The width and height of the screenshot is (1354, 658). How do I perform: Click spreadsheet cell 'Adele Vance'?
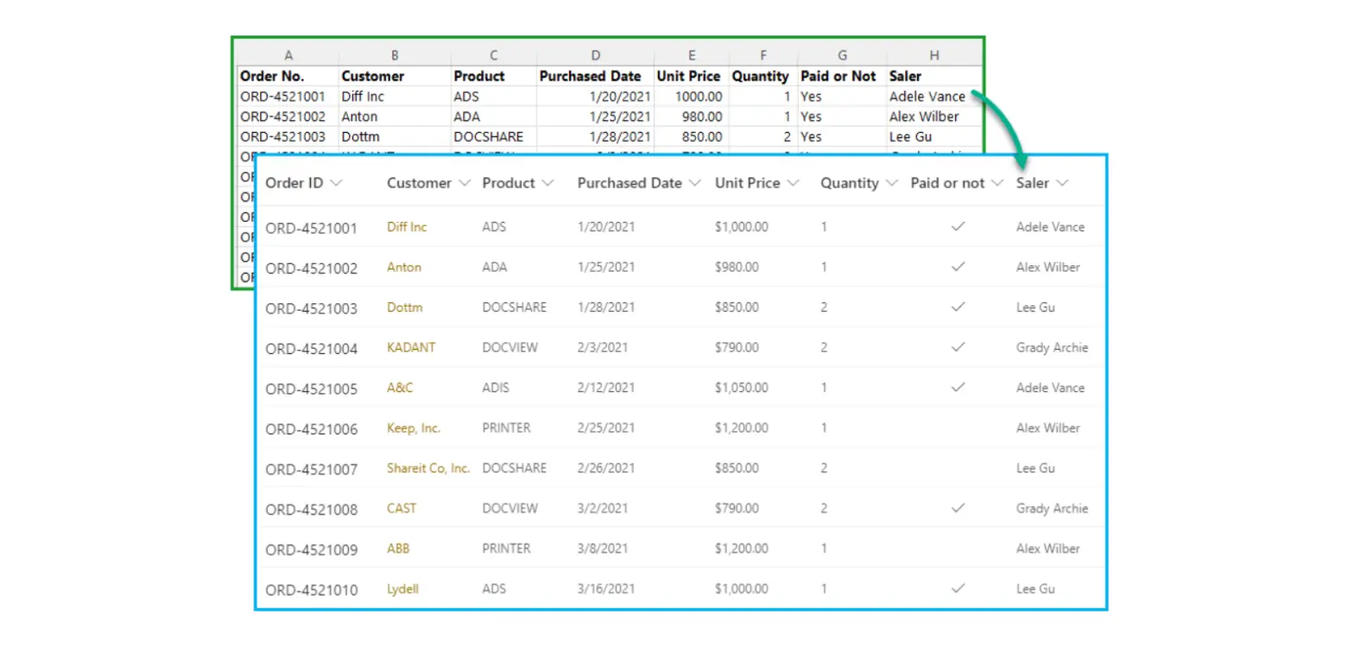[934, 96]
